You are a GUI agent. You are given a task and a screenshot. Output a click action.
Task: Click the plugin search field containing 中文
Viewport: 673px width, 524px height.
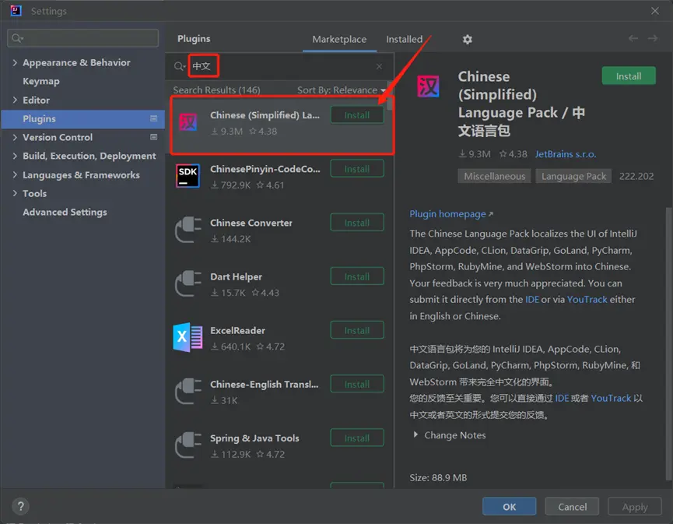(x=279, y=66)
